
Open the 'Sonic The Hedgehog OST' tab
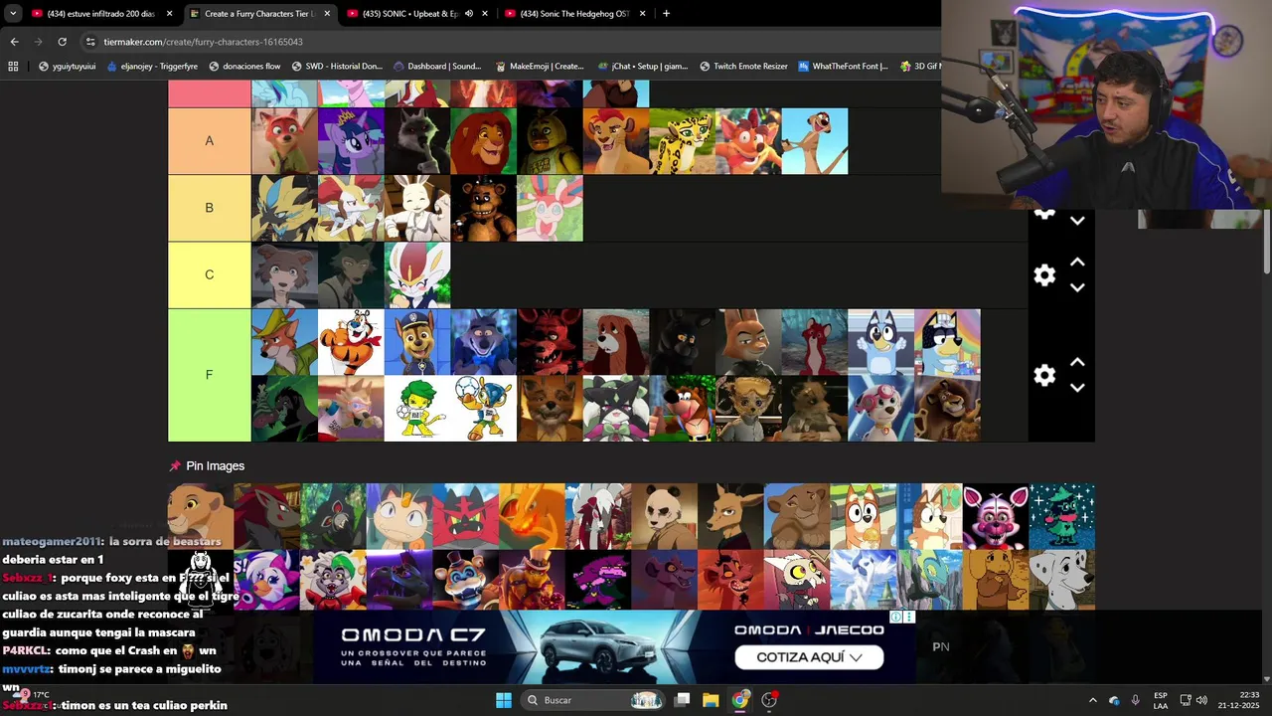(574, 14)
